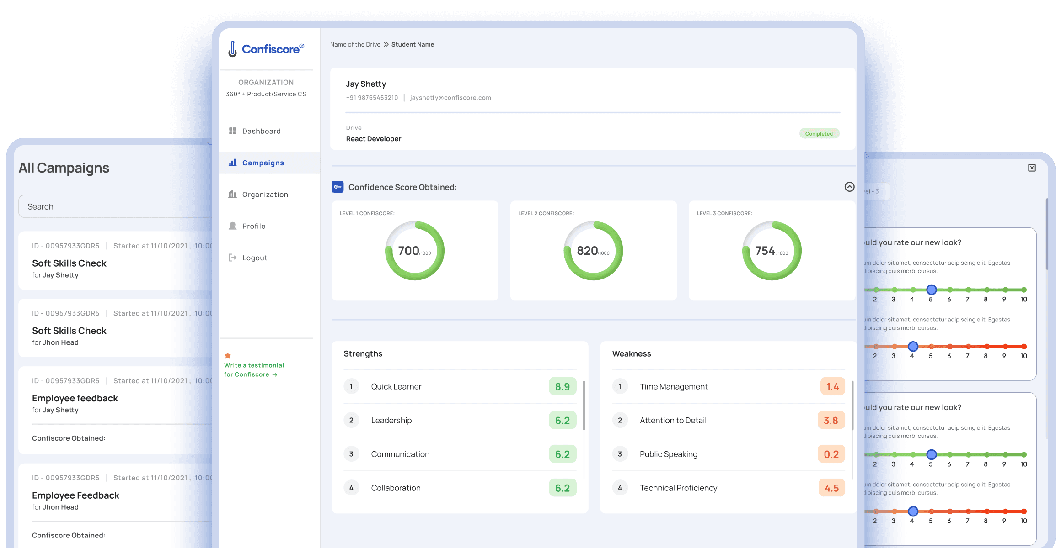Click the survey window's vertical scrollbar

1047,234
